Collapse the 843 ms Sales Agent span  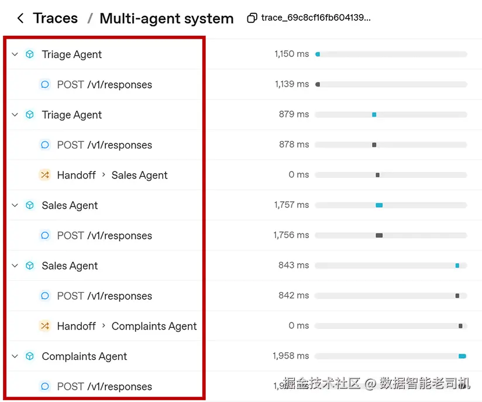coord(15,266)
